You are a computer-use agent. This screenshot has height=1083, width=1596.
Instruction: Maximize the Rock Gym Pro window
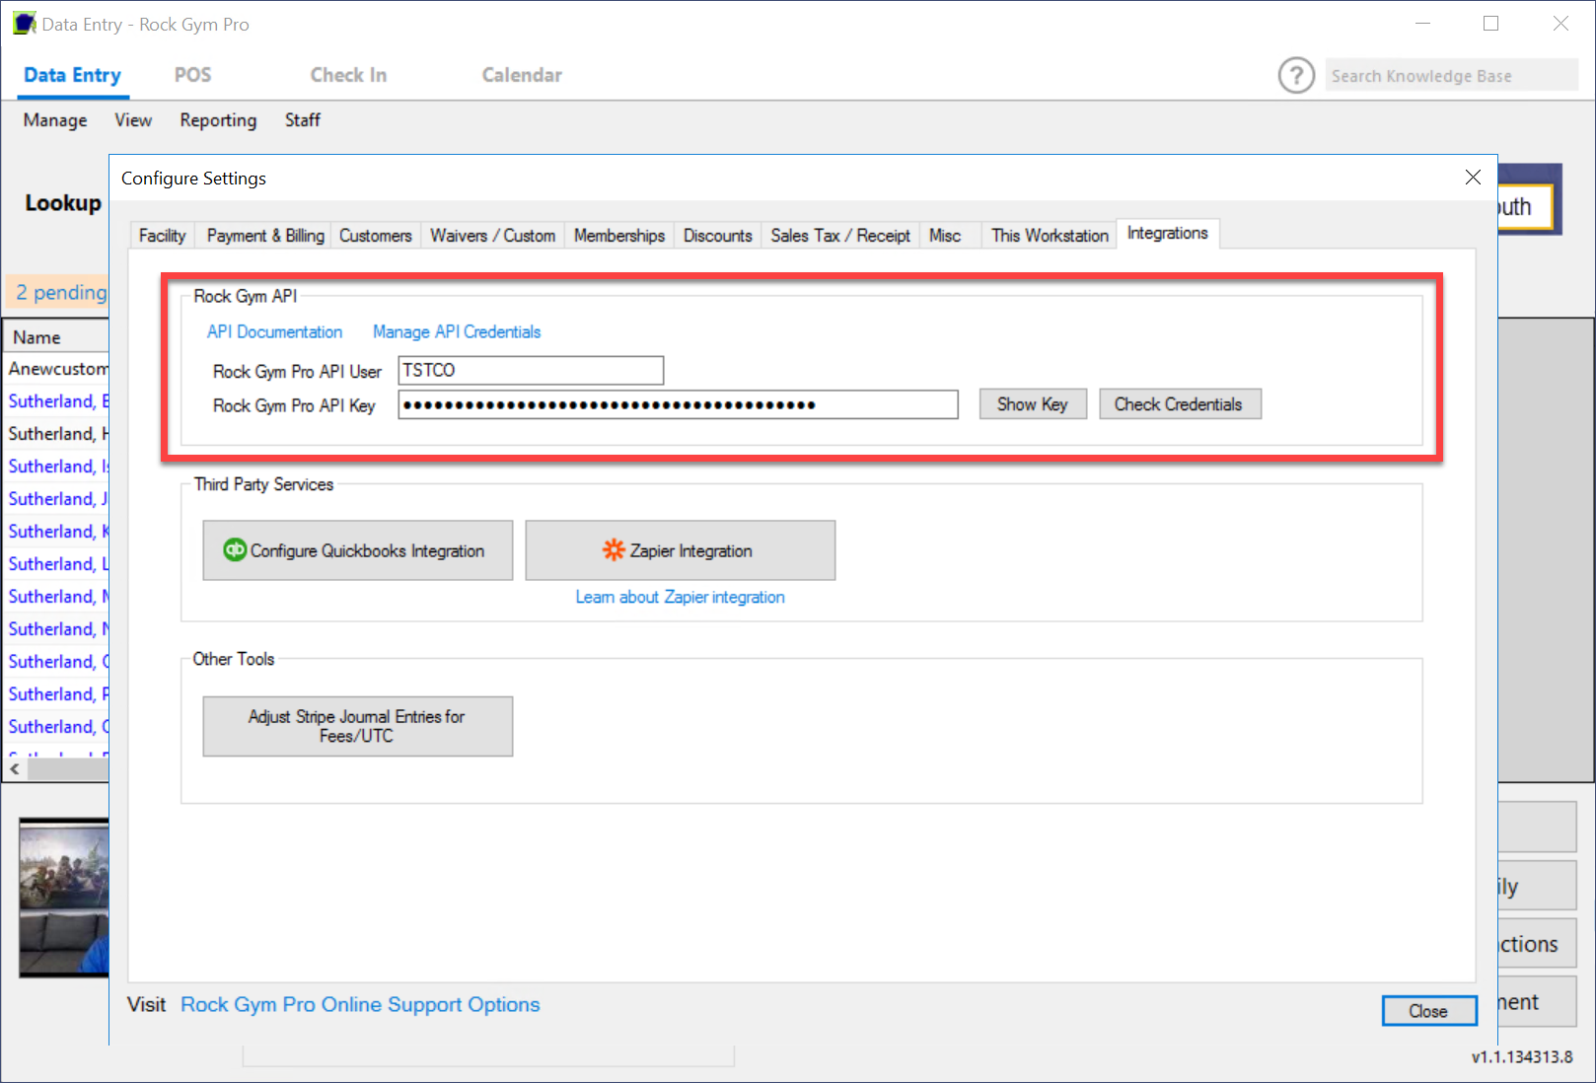[1491, 24]
